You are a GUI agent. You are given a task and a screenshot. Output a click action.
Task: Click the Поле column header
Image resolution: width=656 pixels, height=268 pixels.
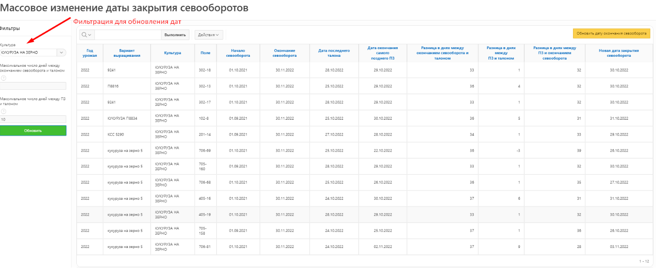pos(205,53)
